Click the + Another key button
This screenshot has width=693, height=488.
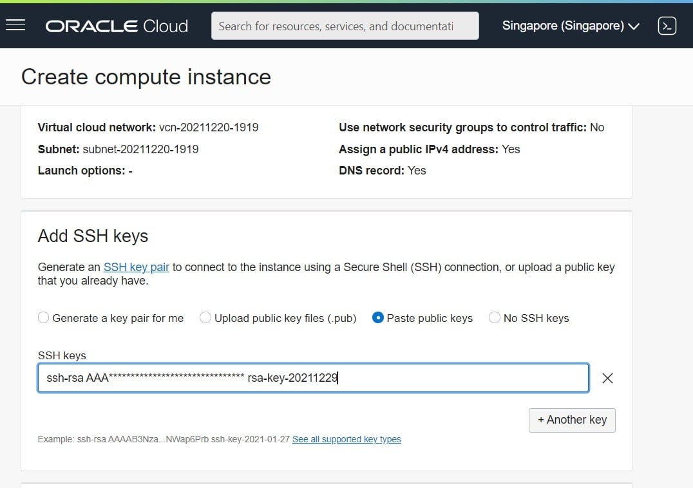572,420
